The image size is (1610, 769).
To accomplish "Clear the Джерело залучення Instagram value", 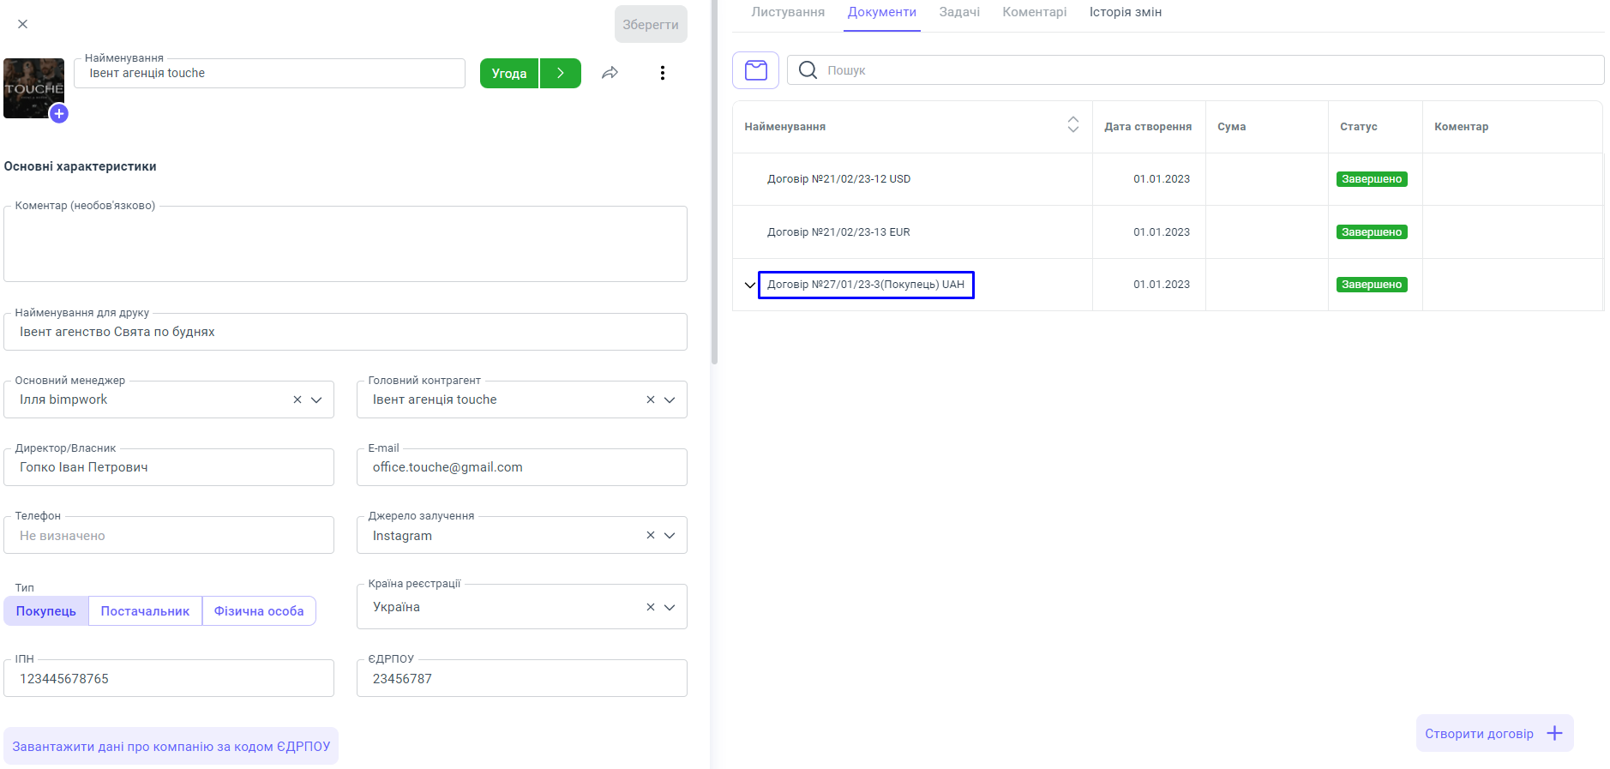I will pyautogui.click(x=651, y=536).
